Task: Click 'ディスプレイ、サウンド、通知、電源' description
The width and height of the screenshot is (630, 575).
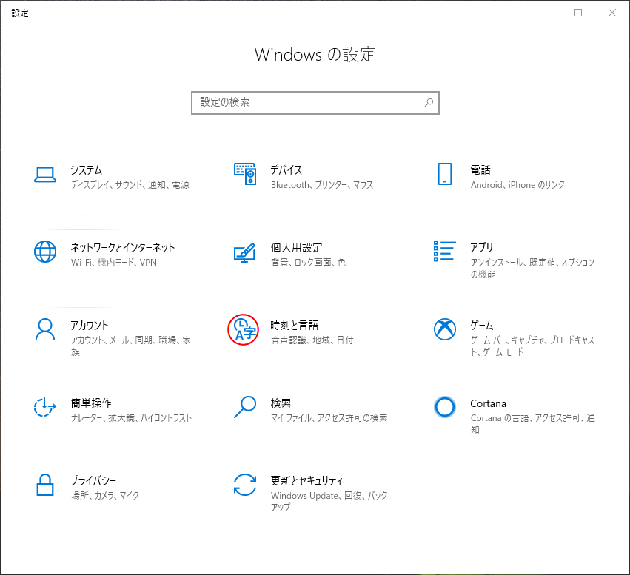Action: tap(130, 185)
